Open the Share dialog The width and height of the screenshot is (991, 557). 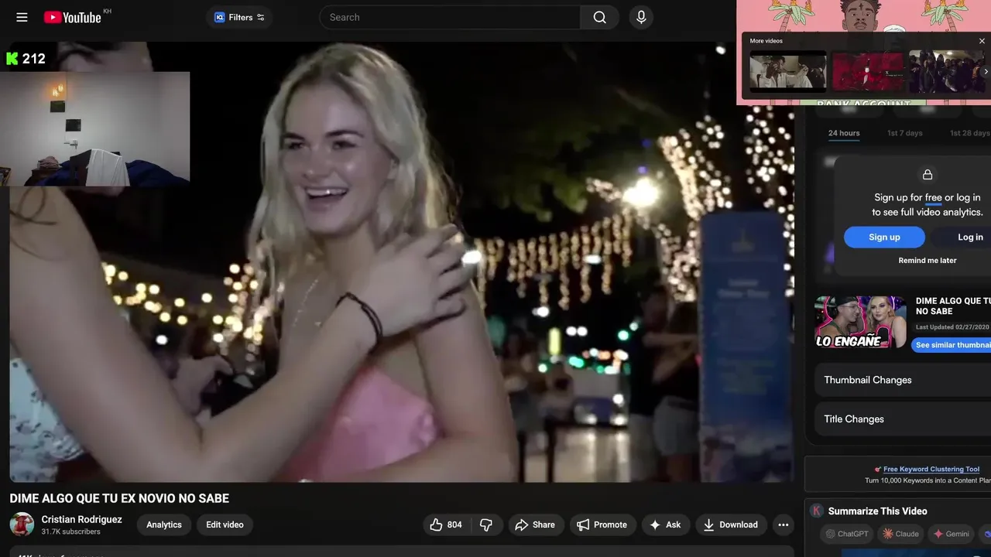[536, 525]
